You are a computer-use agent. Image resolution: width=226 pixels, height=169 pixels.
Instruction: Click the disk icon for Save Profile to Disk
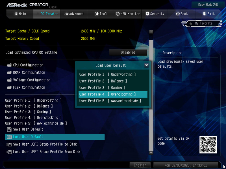click(x=9, y=144)
